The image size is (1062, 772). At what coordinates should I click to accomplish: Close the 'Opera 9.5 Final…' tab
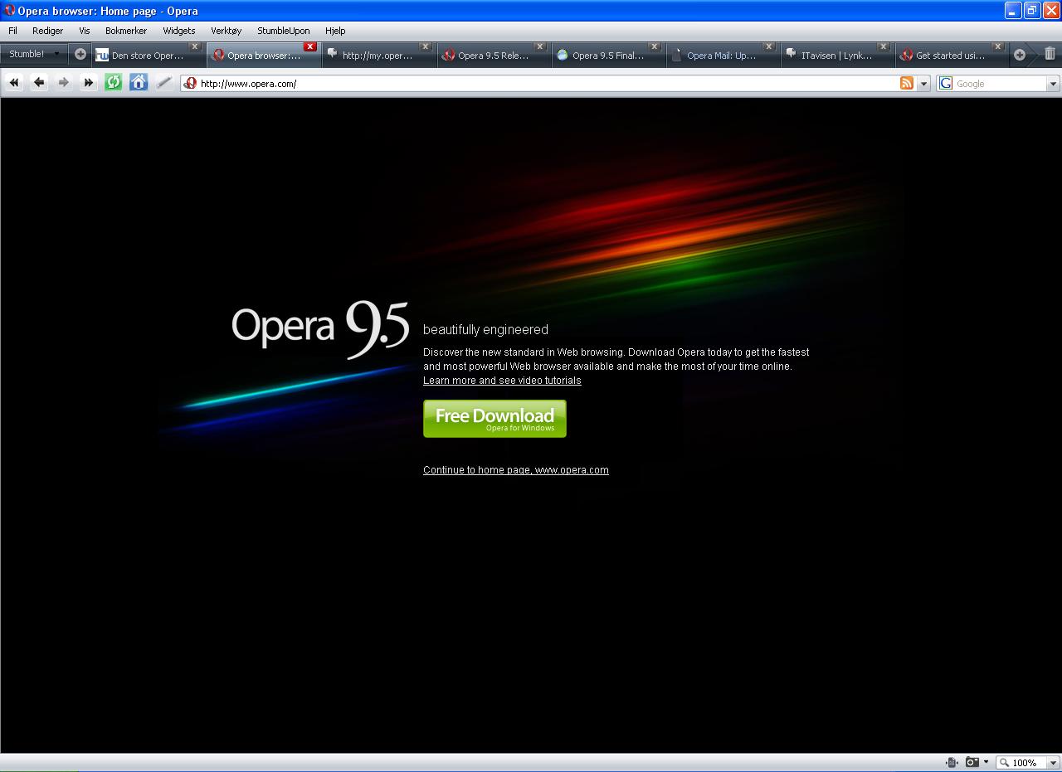point(654,46)
